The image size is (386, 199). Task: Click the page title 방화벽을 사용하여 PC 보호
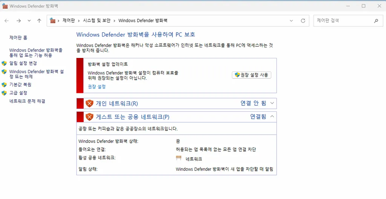click(x=136, y=34)
